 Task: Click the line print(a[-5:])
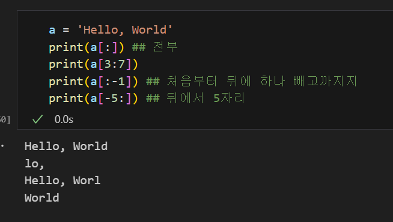point(93,98)
